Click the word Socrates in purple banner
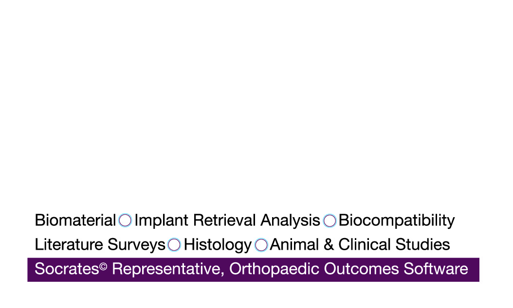Viewport: 513px width, 308px height. coord(67,269)
